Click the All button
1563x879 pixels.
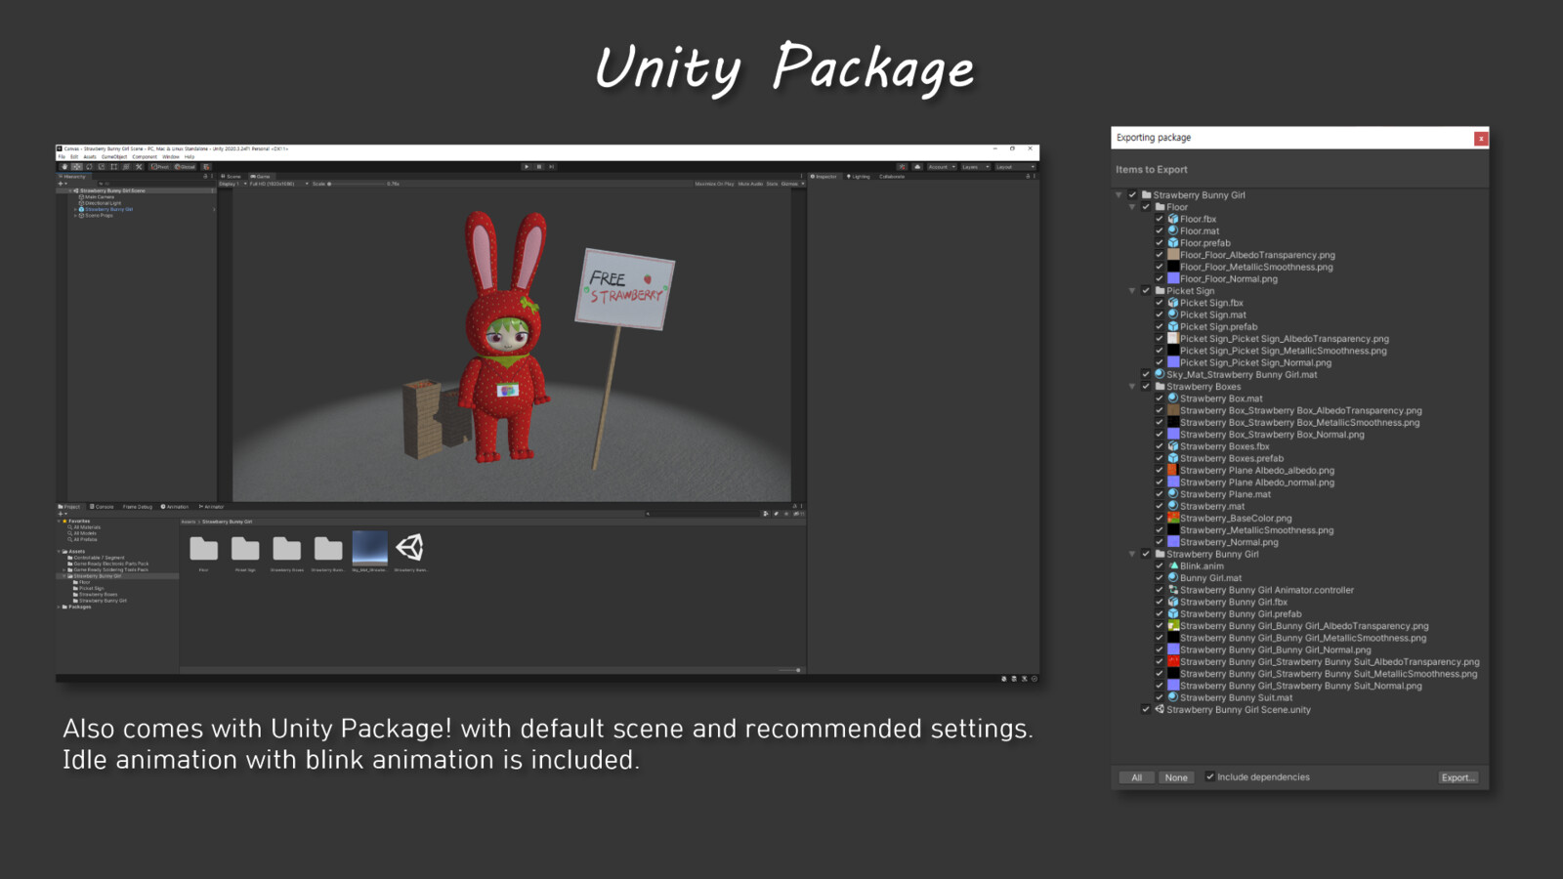tap(1136, 777)
